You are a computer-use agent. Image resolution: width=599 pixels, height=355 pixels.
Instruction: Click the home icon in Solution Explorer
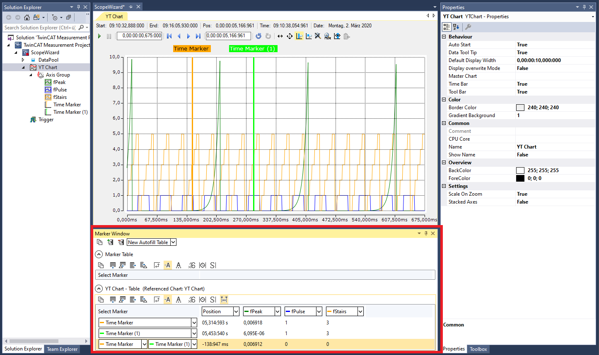(27, 17)
